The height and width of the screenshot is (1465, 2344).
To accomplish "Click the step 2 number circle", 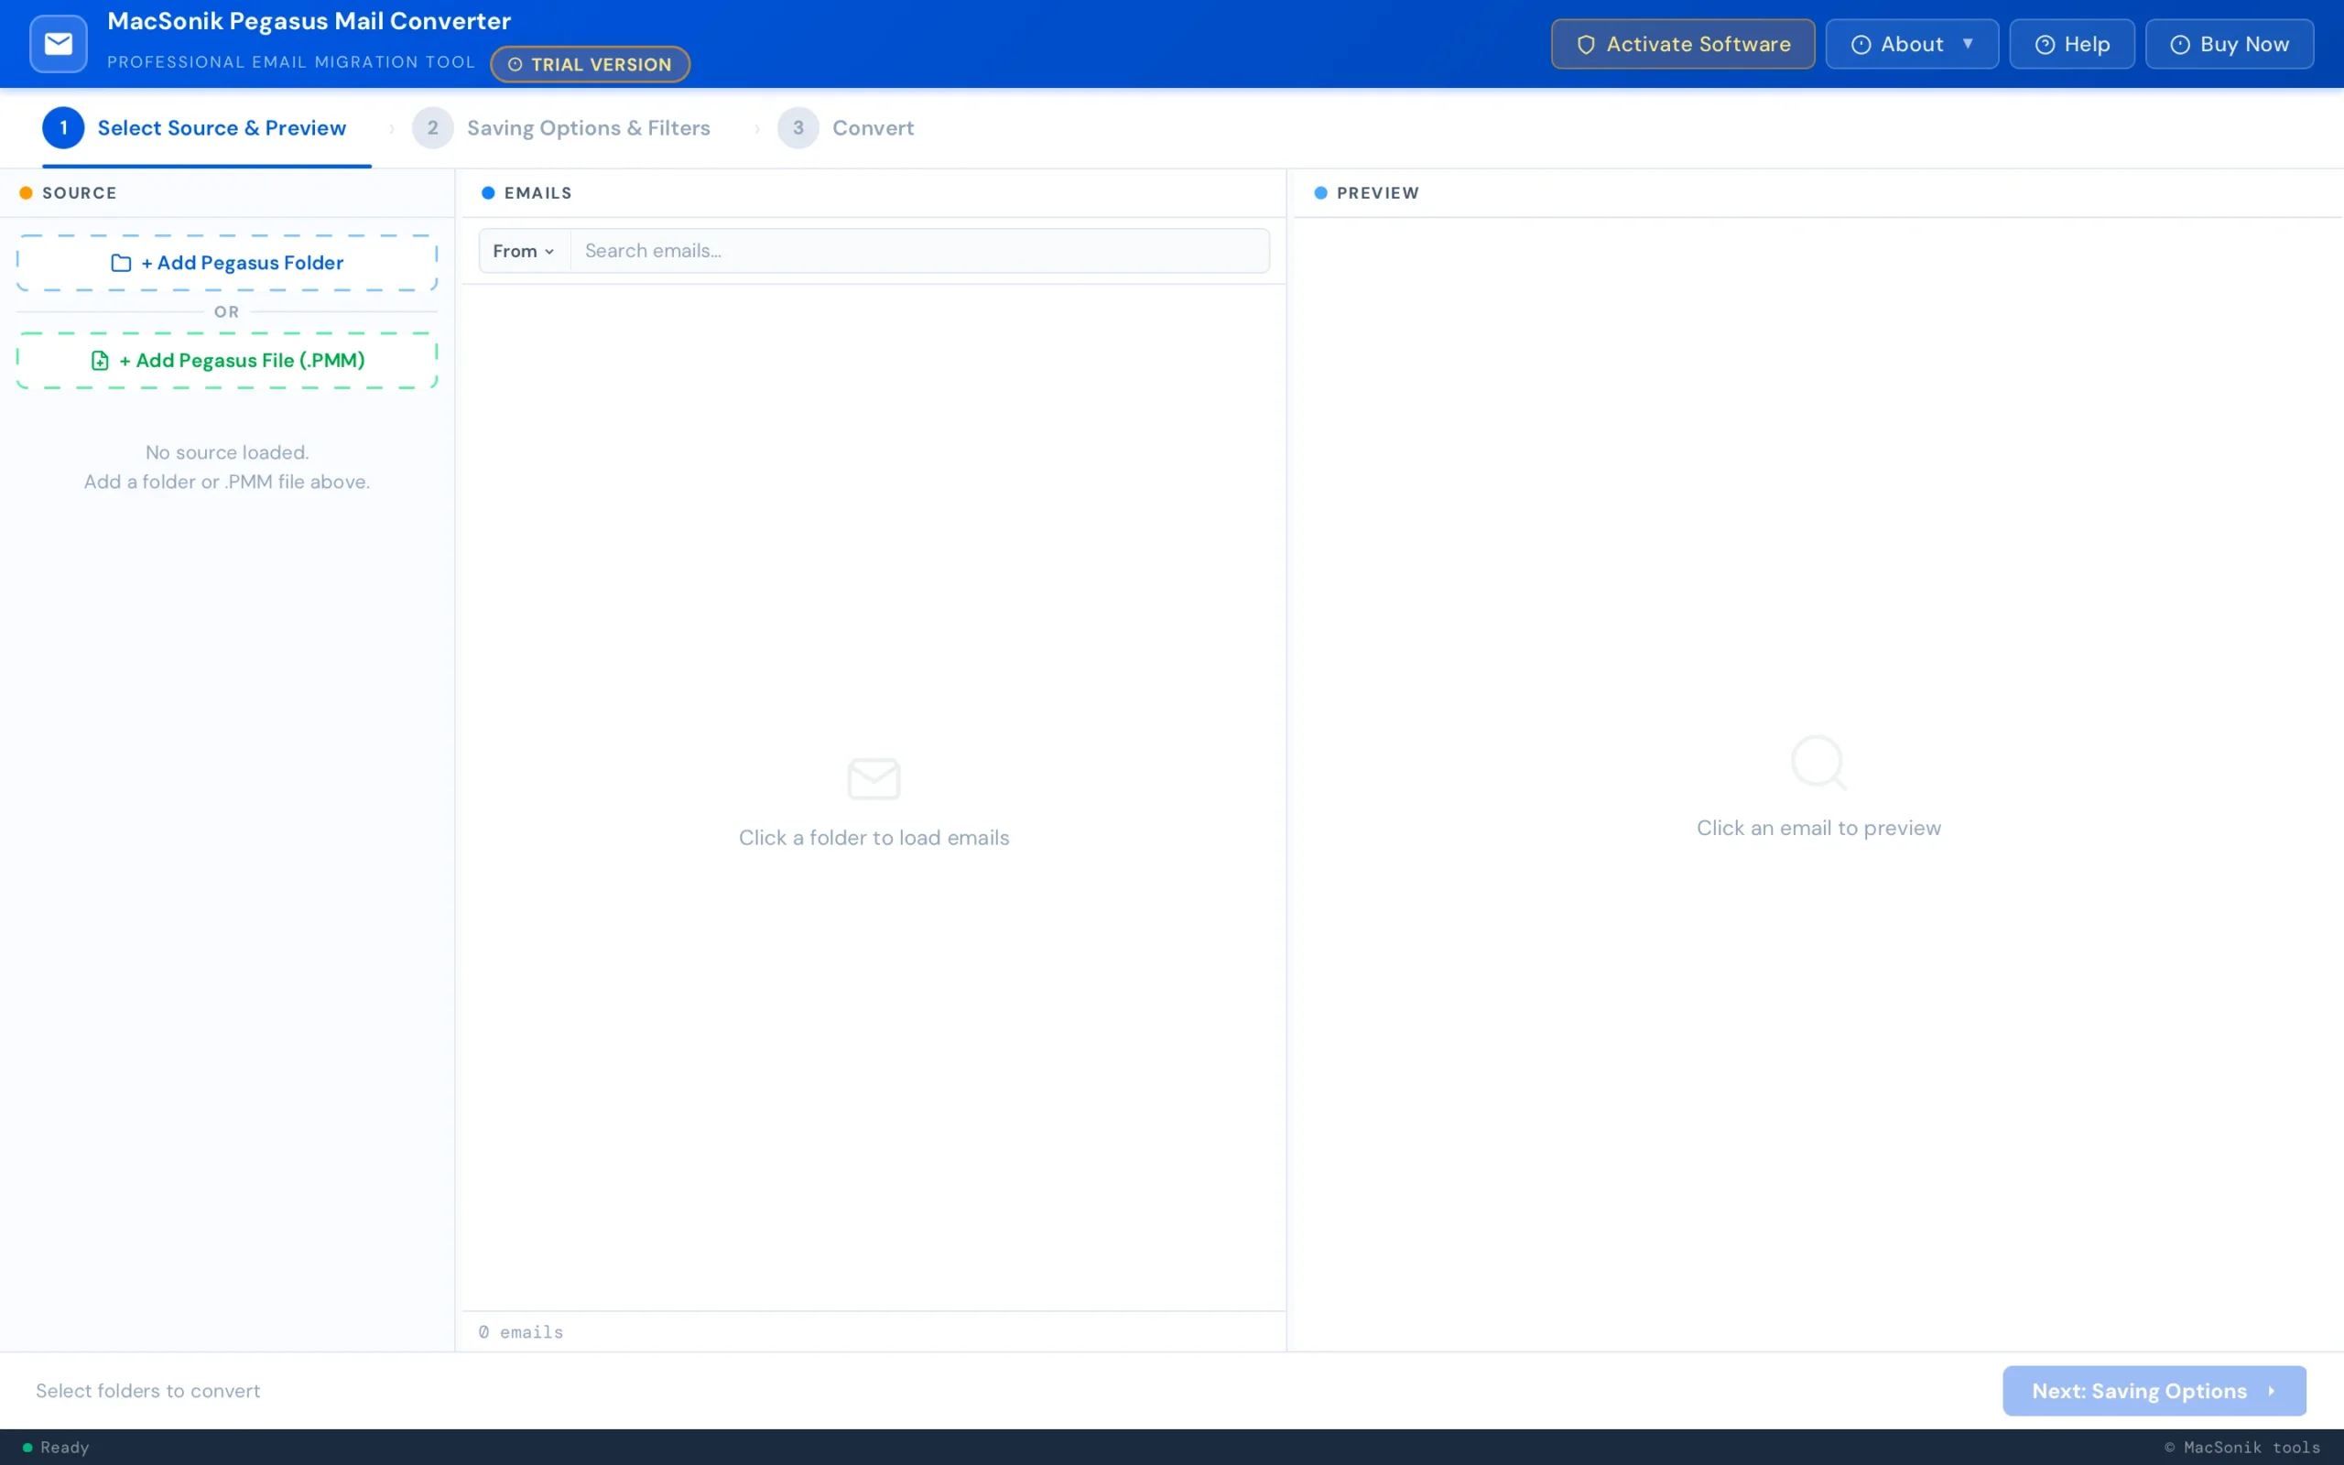I will pos(433,128).
